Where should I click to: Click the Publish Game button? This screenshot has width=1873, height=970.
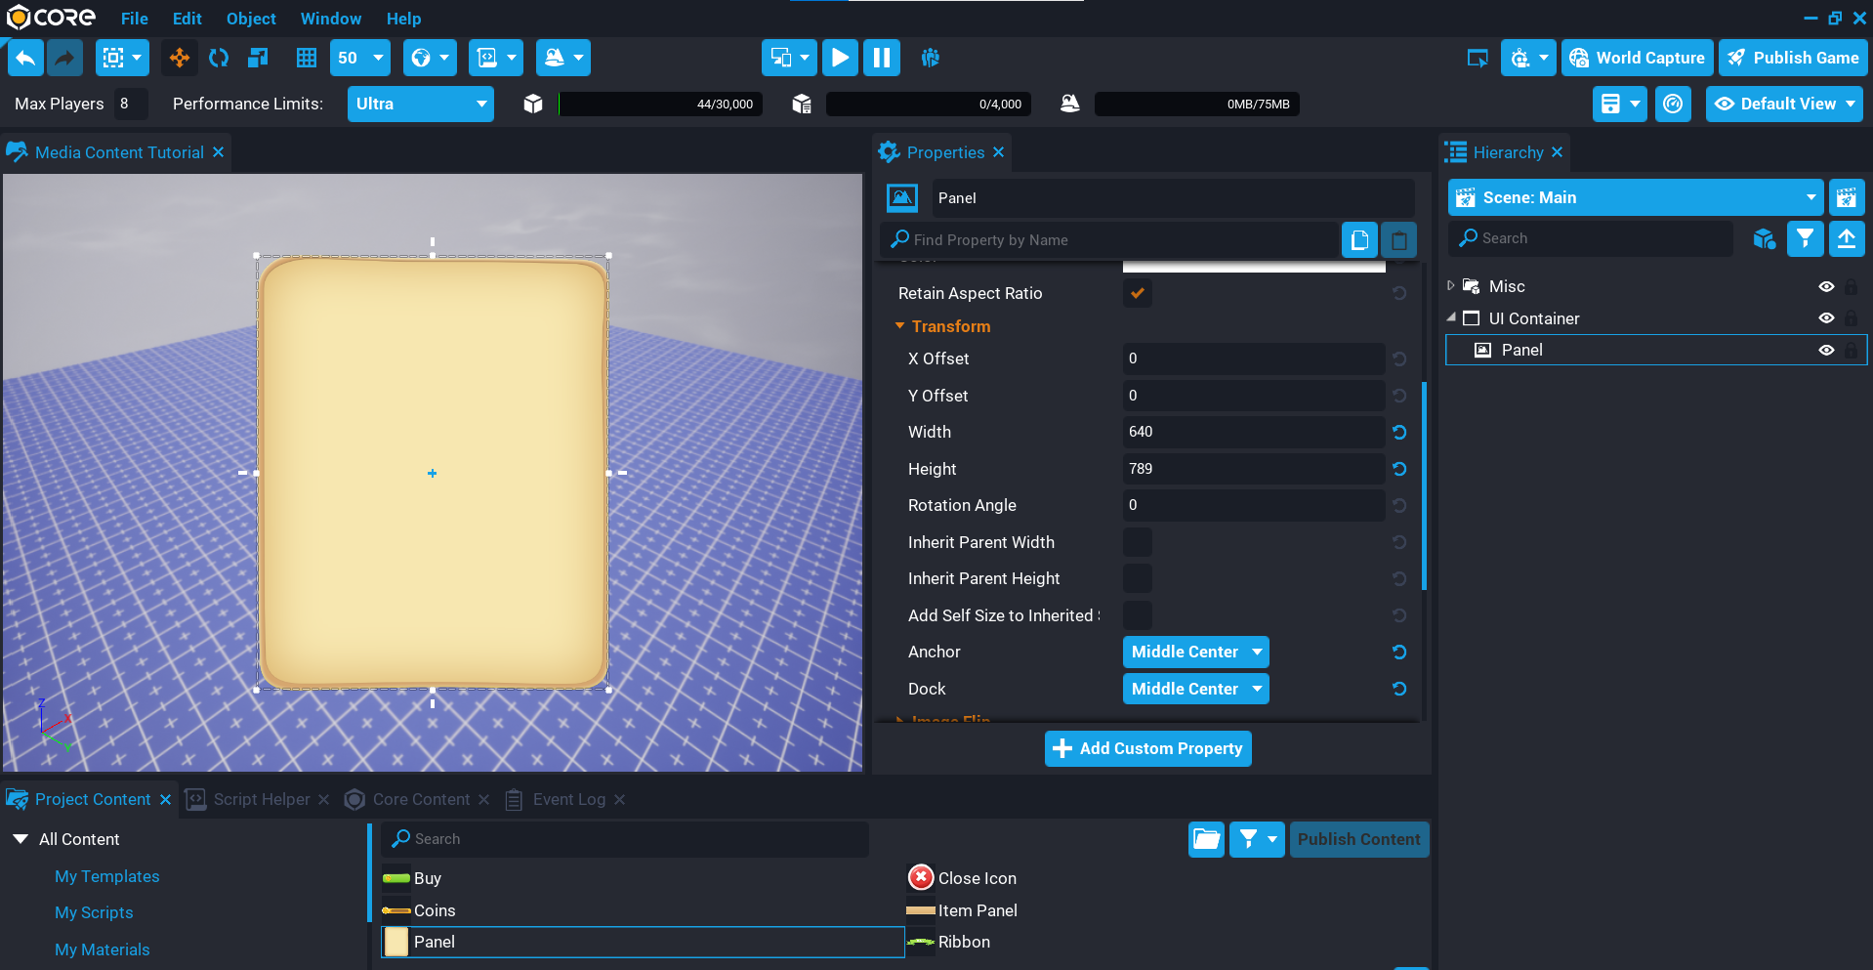tap(1793, 58)
